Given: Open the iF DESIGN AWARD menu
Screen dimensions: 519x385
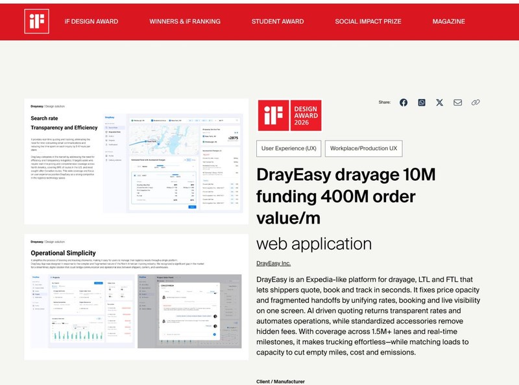Looking at the screenshot, I should coord(91,21).
